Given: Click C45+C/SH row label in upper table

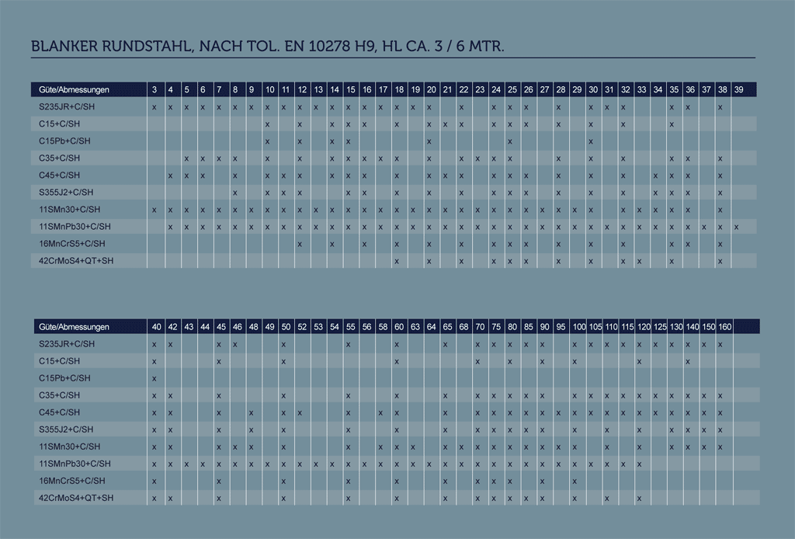Looking at the screenshot, I should (x=59, y=176).
